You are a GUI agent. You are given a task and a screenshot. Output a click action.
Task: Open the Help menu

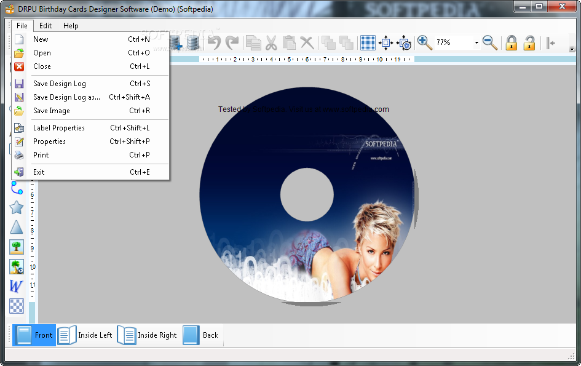point(71,26)
